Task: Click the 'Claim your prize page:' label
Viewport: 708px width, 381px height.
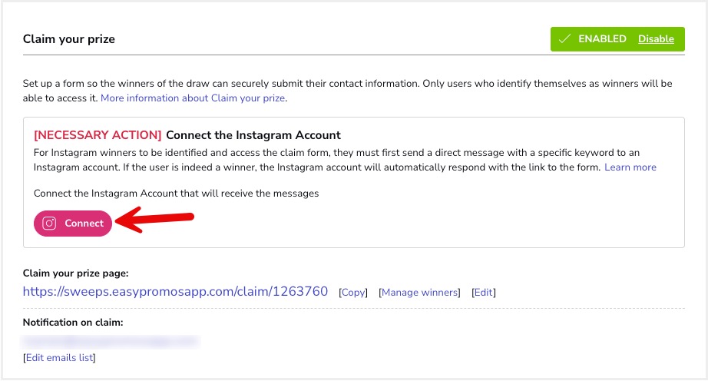Action: point(74,273)
